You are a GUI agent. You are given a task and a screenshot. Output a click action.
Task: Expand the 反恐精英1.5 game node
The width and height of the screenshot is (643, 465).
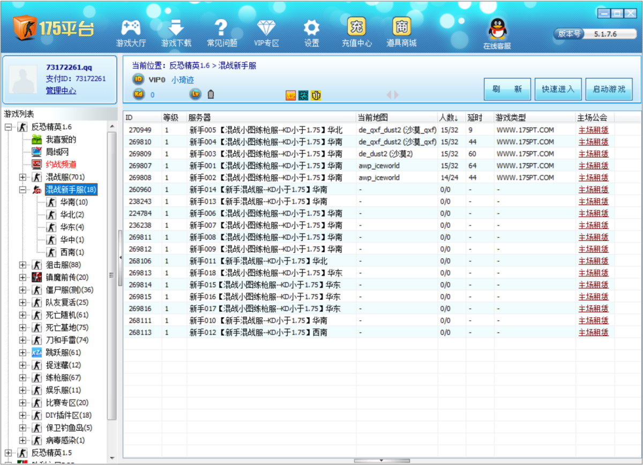[9, 453]
